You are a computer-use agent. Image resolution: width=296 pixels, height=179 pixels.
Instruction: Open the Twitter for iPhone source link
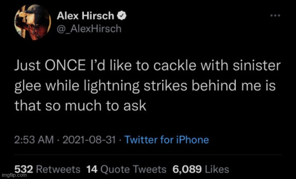click(x=167, y=140)
